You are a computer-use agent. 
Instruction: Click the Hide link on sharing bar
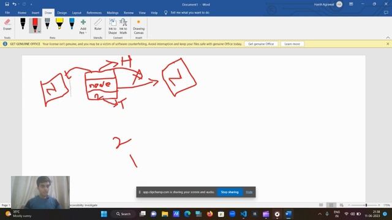249,192
